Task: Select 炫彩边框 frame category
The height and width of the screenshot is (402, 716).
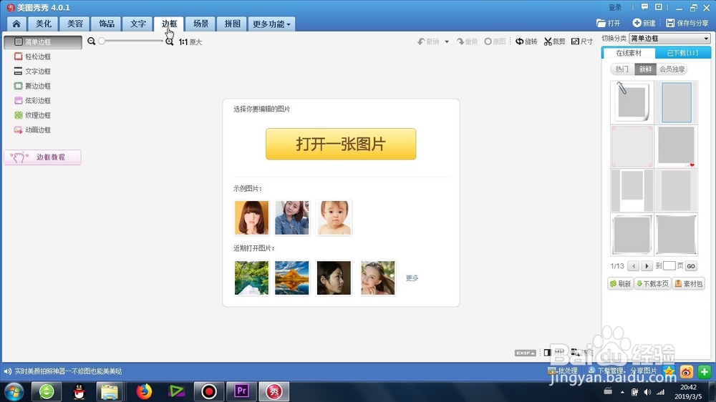Action: coord(32,100)
